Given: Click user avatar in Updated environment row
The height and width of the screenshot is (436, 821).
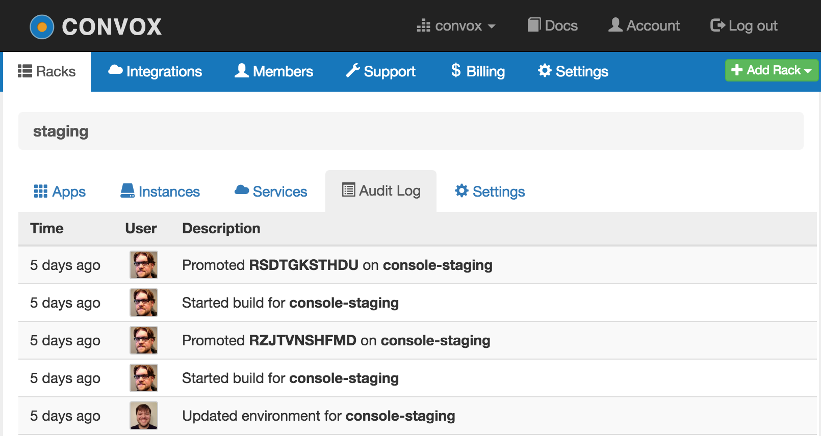Looking at the screenshot, I should click(144, 416).
